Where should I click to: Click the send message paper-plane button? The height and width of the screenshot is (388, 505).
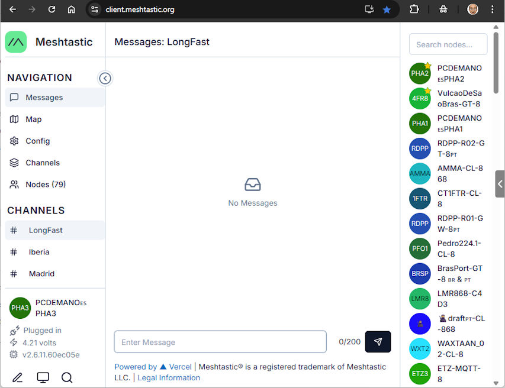378,342
